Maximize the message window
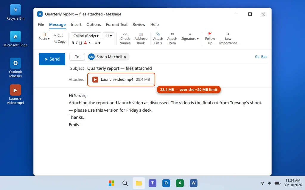305x190 pixels. [x=250, y=14]
